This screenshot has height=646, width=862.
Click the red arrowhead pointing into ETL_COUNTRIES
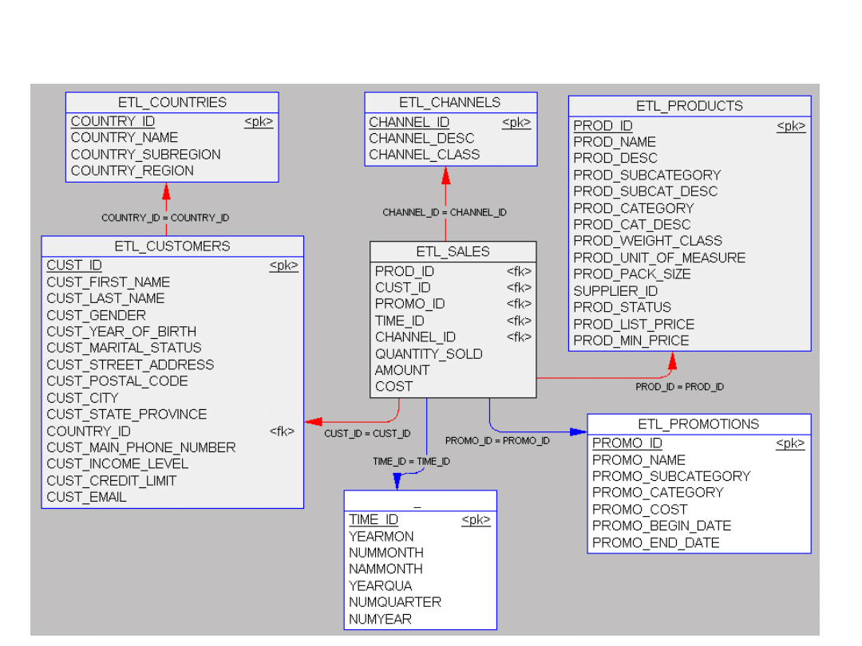pyautogui.click(x=166, y=192)
